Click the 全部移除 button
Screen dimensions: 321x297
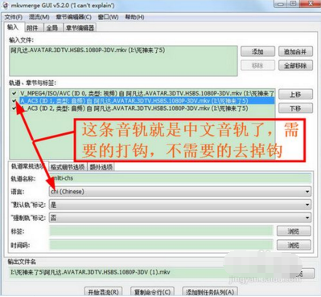tap(295, 66)
